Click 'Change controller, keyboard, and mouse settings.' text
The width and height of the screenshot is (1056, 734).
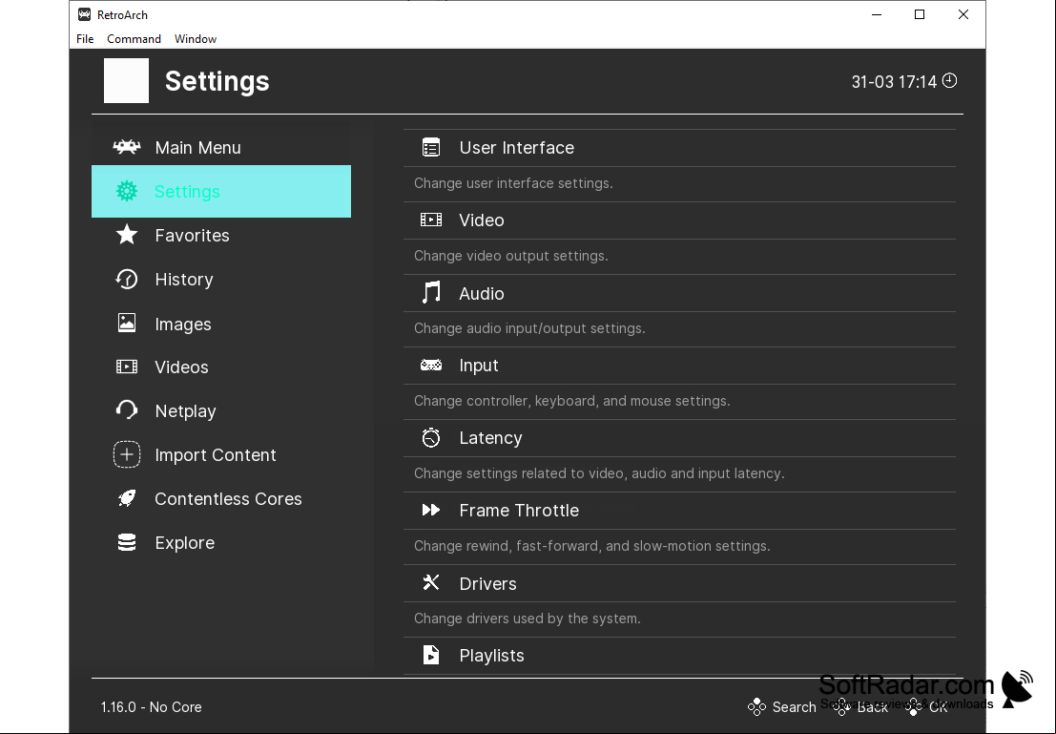[571, 401]
